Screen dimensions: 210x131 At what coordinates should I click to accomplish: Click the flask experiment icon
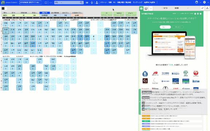97,3
